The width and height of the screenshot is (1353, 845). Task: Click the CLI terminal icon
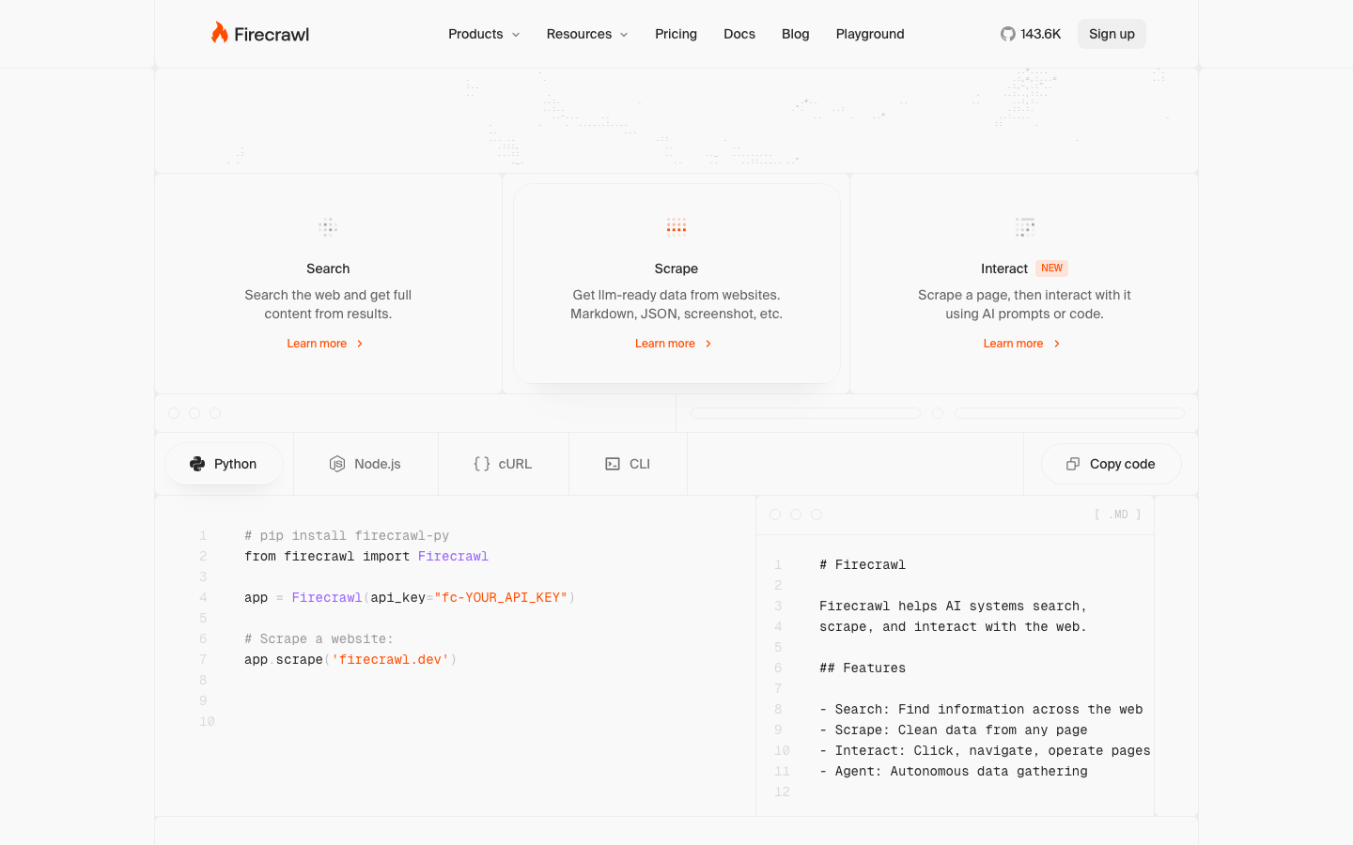pos(613,464)
